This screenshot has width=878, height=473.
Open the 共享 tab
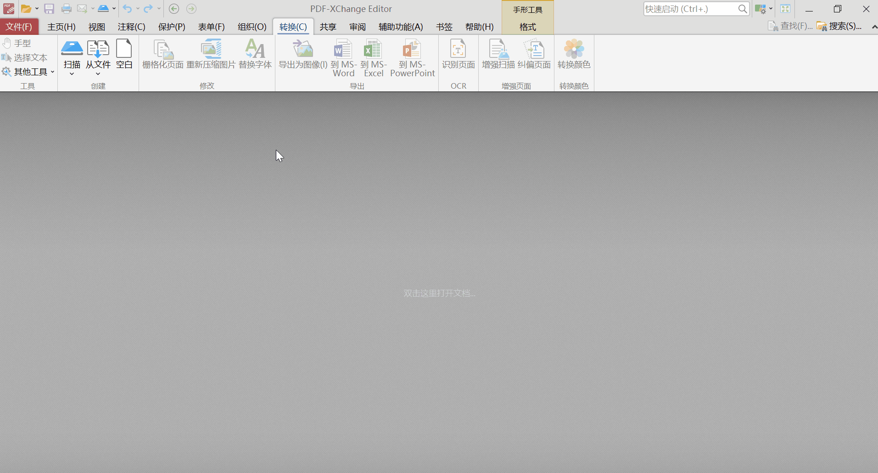tap(328, 27)
